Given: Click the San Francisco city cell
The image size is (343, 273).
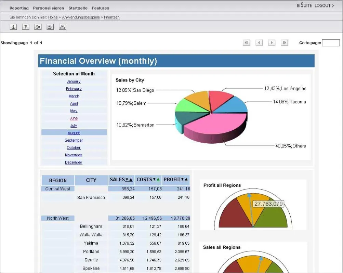Looking at the screenshot, I should point(91,198).
